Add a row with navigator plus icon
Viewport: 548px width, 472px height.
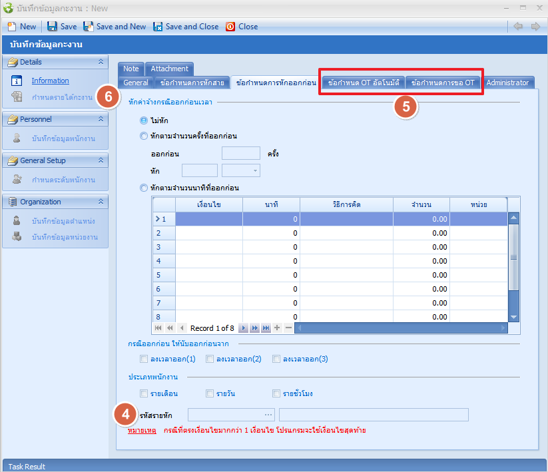[x=277, y=328]
